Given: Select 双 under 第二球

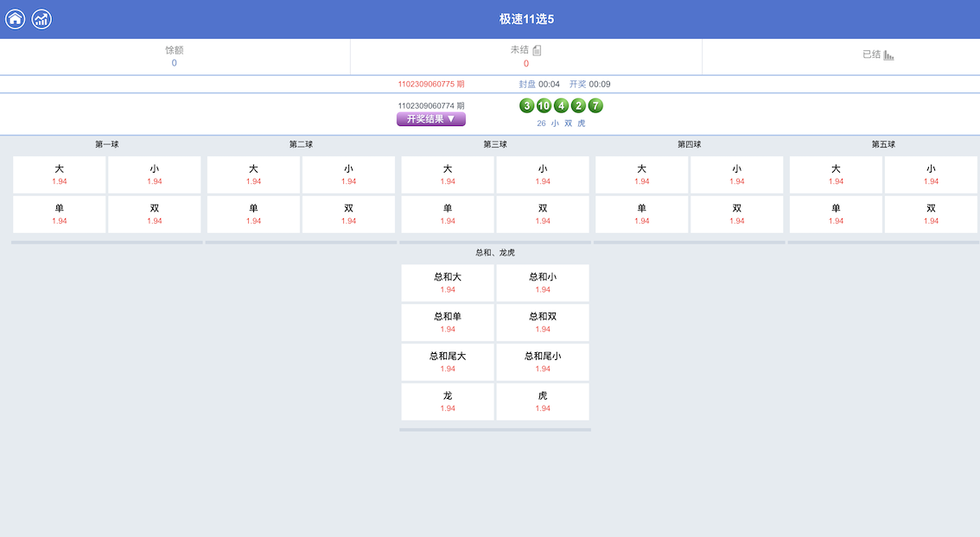Looking at the screenshot, I should [x=348, y=214].
